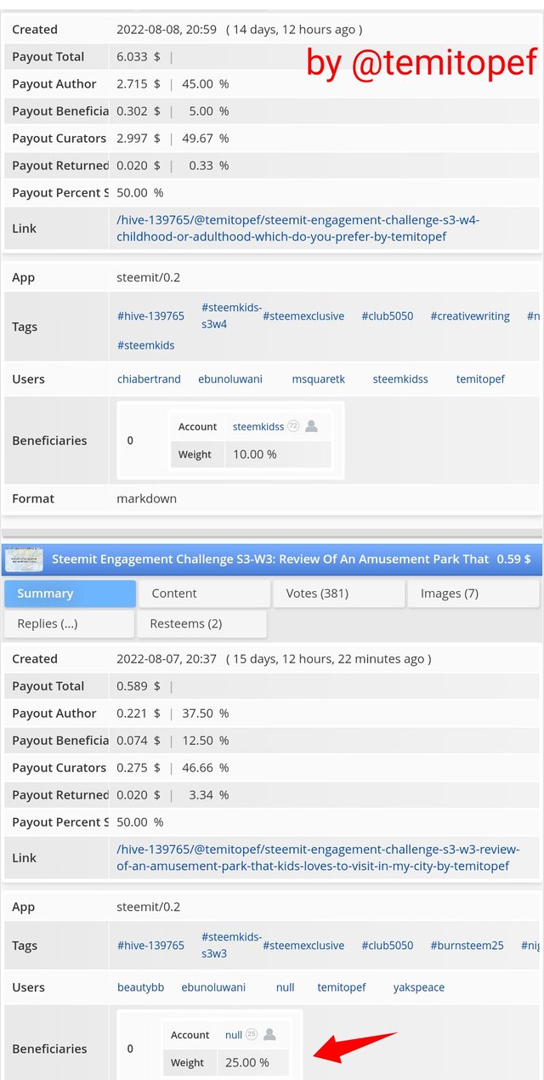Viewport: 544px width, 1080px height.
Task: Click the #steemkids-s3w3 tag
Action: [x=231, y=945]
